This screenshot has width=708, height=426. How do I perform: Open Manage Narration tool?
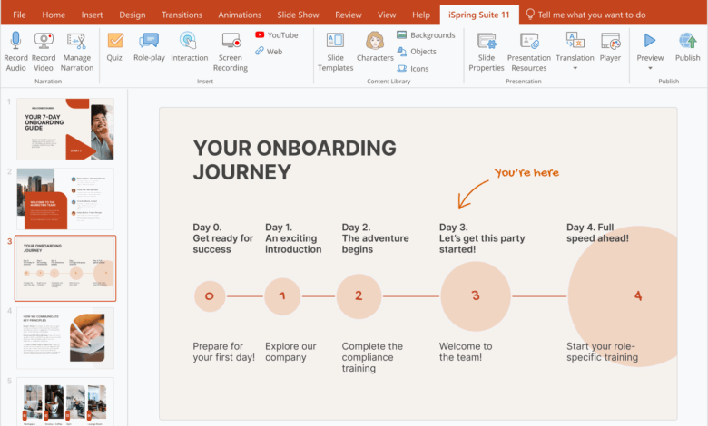77,52
